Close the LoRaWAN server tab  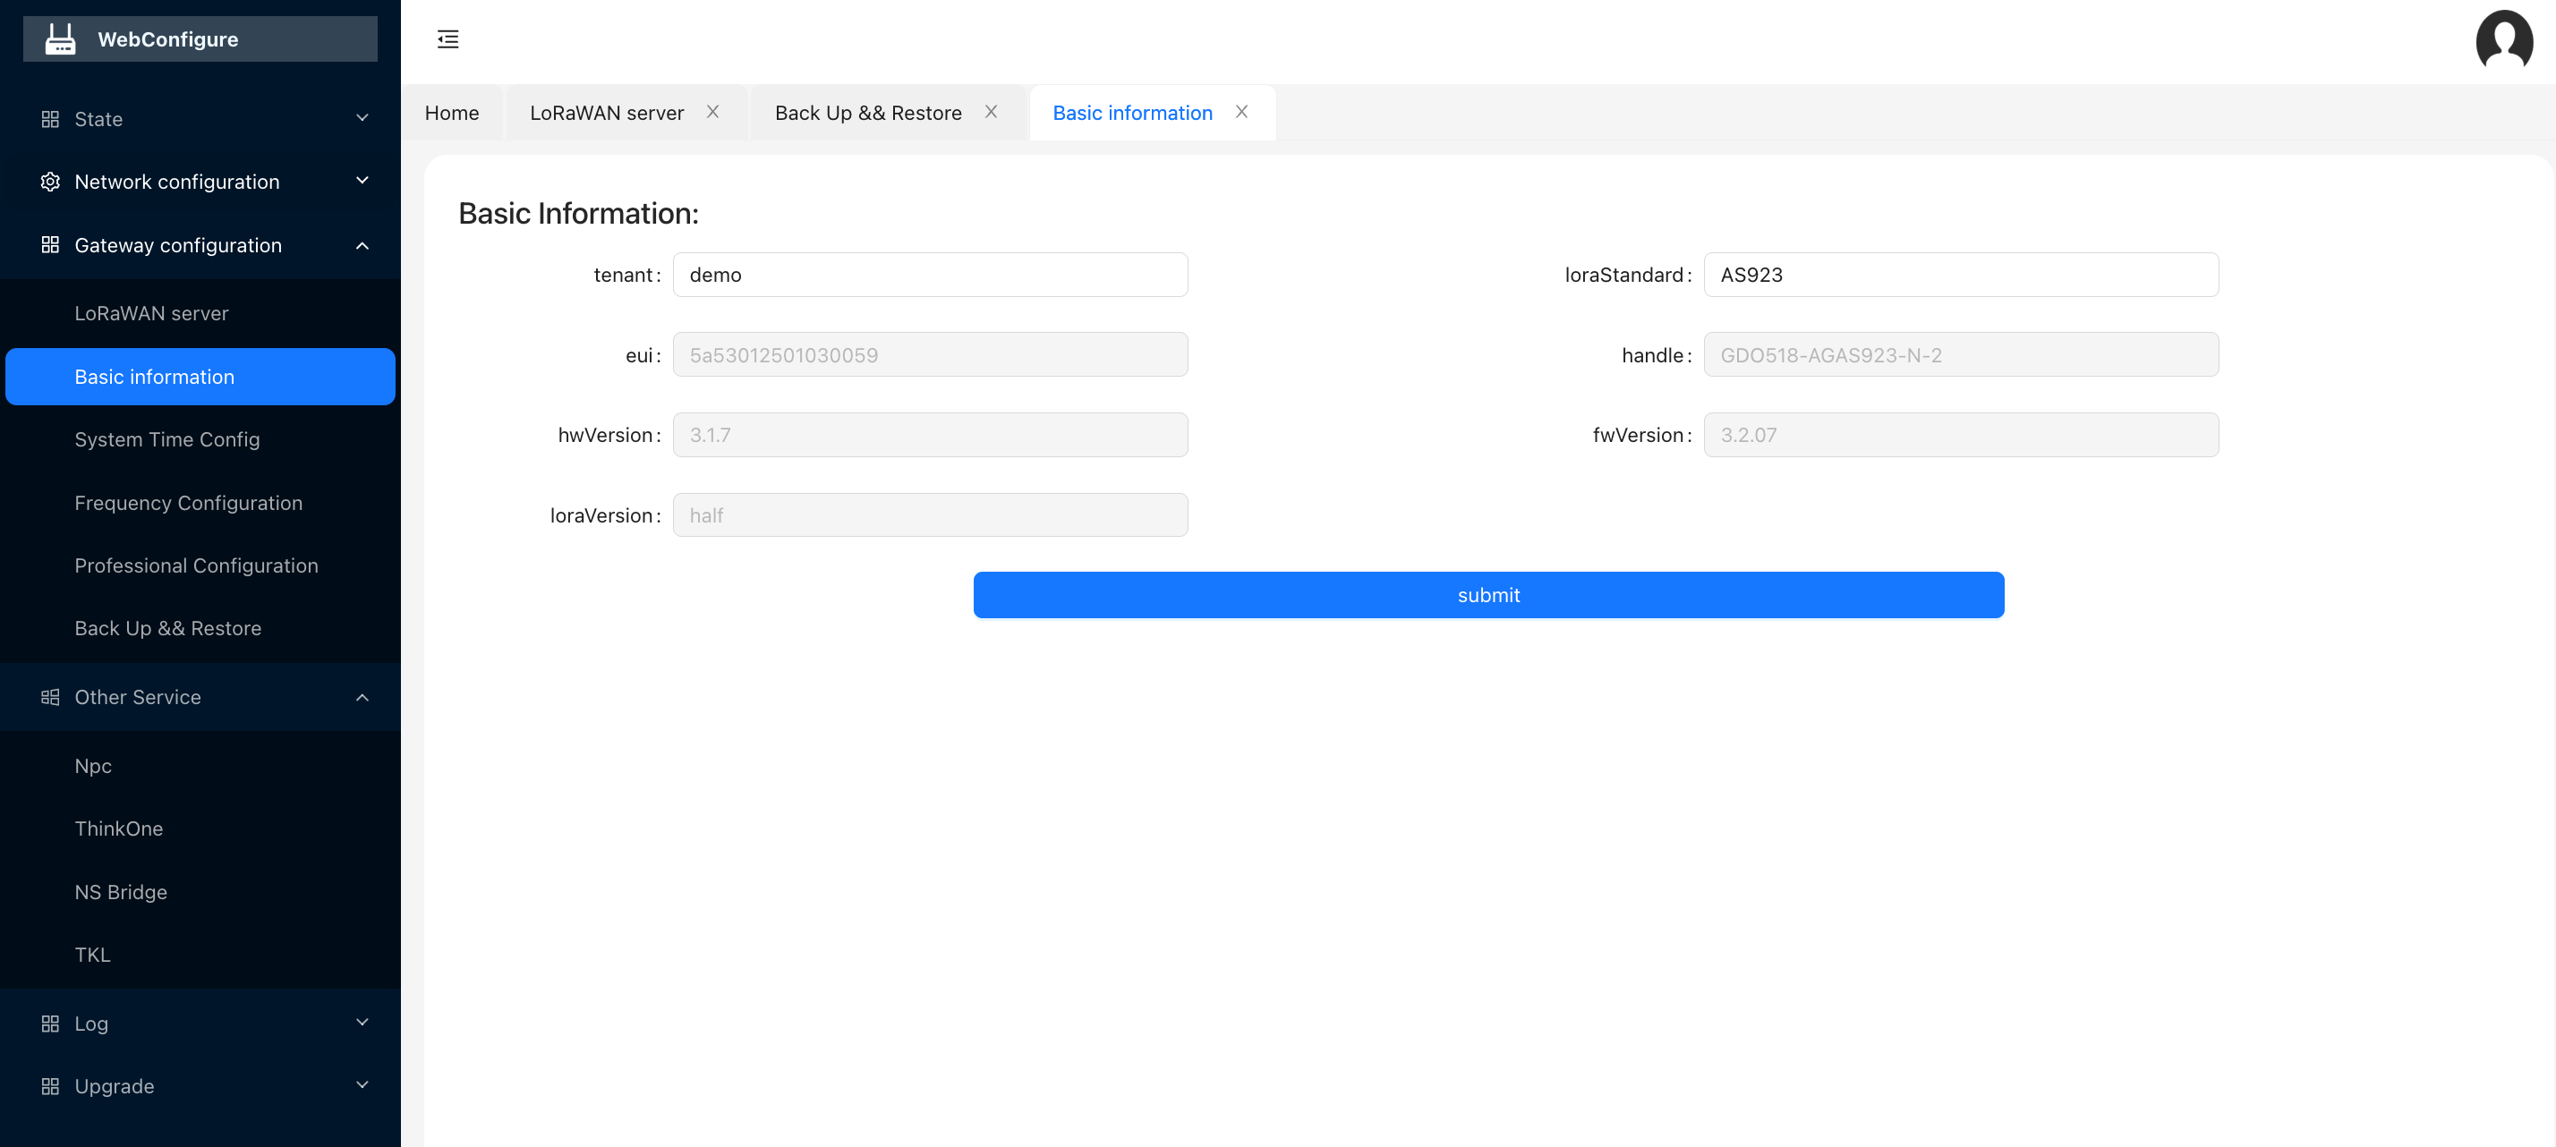tap(712, 112)
